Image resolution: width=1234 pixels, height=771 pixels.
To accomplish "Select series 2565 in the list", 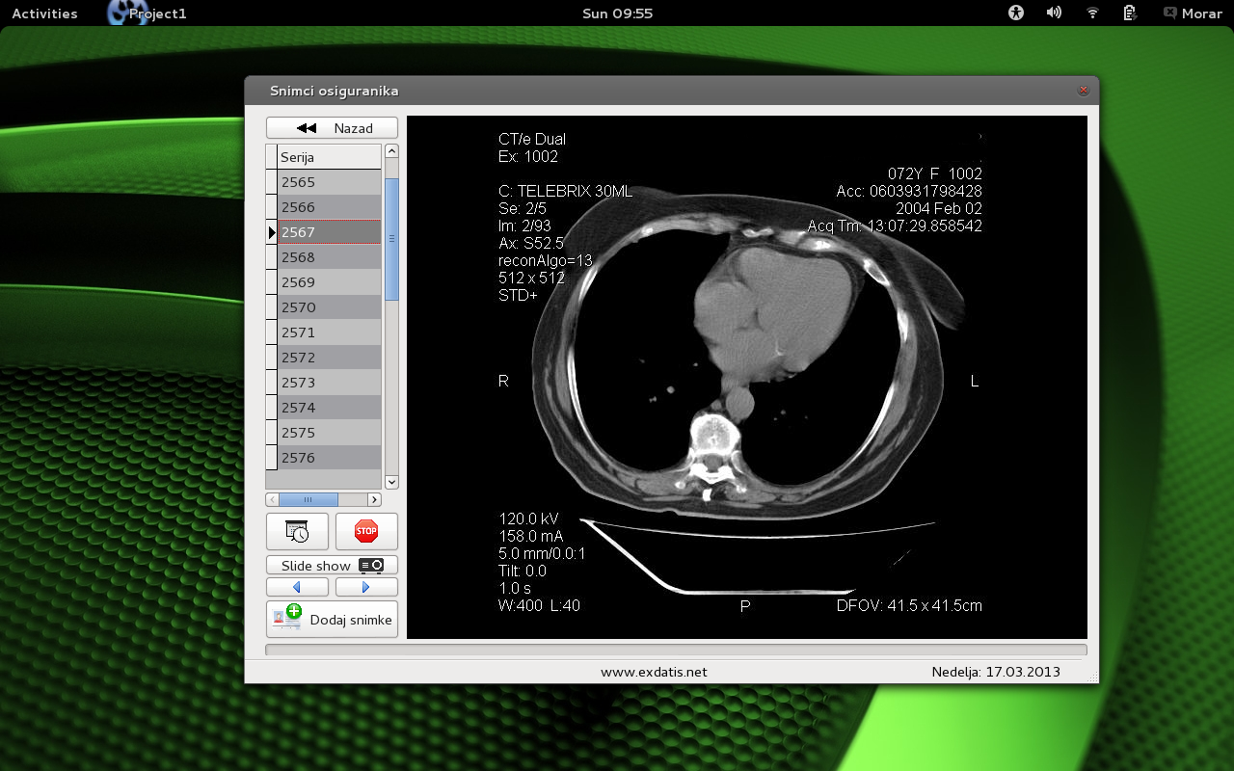I will 330,182.
